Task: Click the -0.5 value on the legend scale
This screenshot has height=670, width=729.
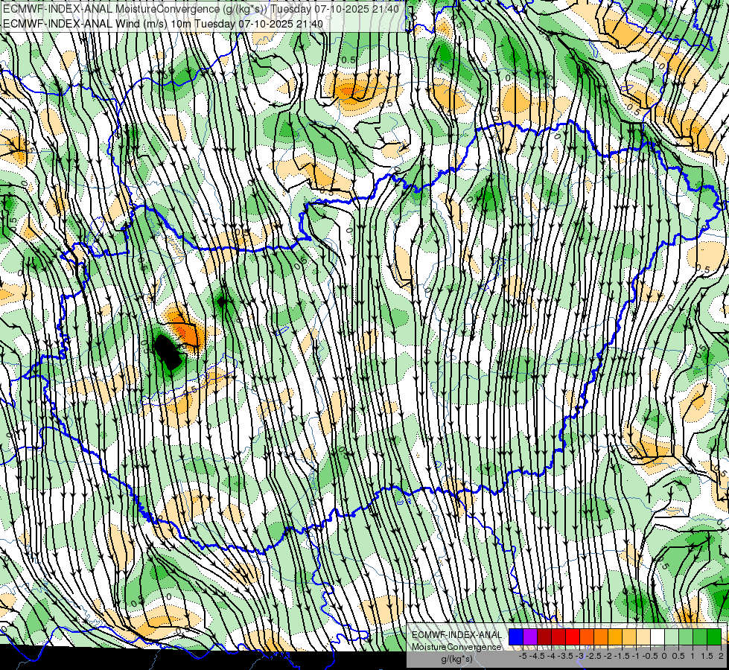Action: pos(650,656)
